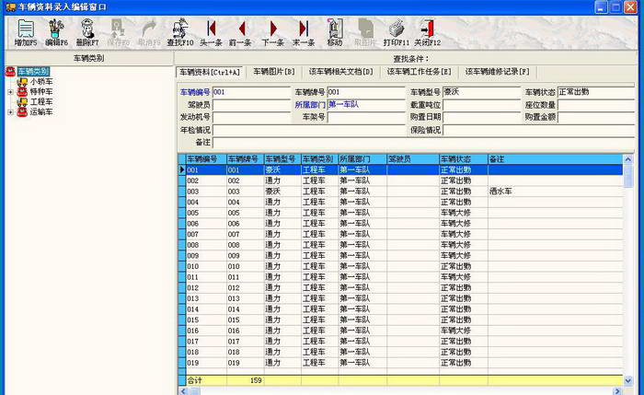Click the greyed 取图片 toolbar icon
The image size is (644, 395).
365,29
